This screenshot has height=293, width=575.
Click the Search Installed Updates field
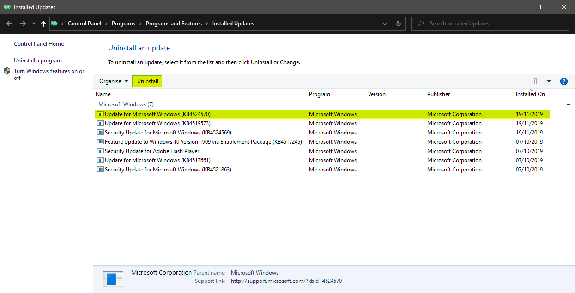tap(490, 24)
